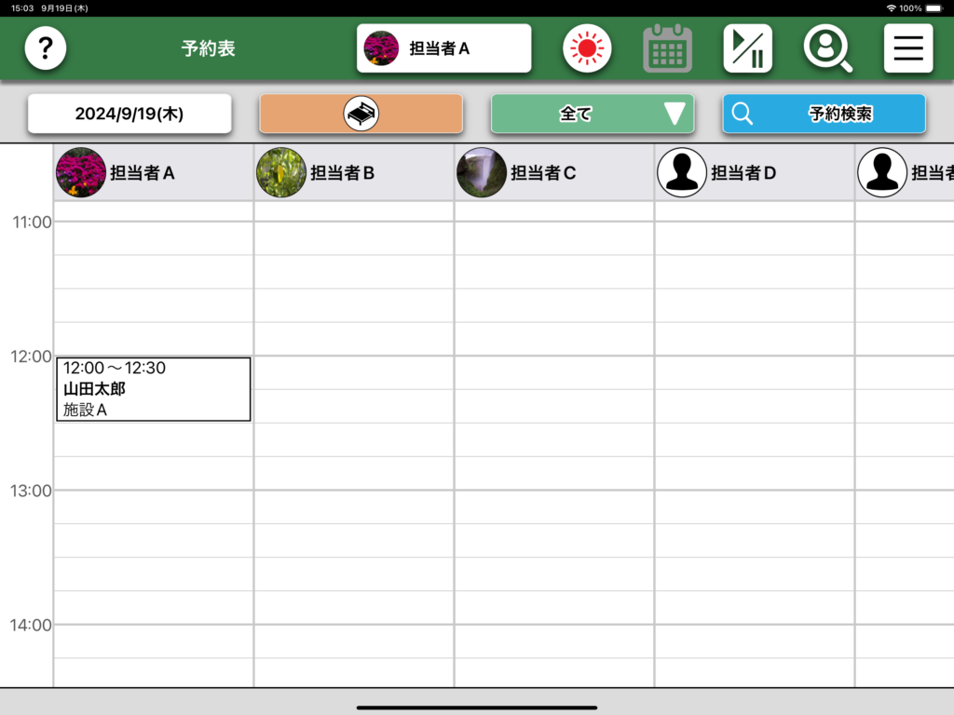The width and height of the screenshot is (954, 715).
Task: Select the 担当者C column header
Action: point(554,172)
